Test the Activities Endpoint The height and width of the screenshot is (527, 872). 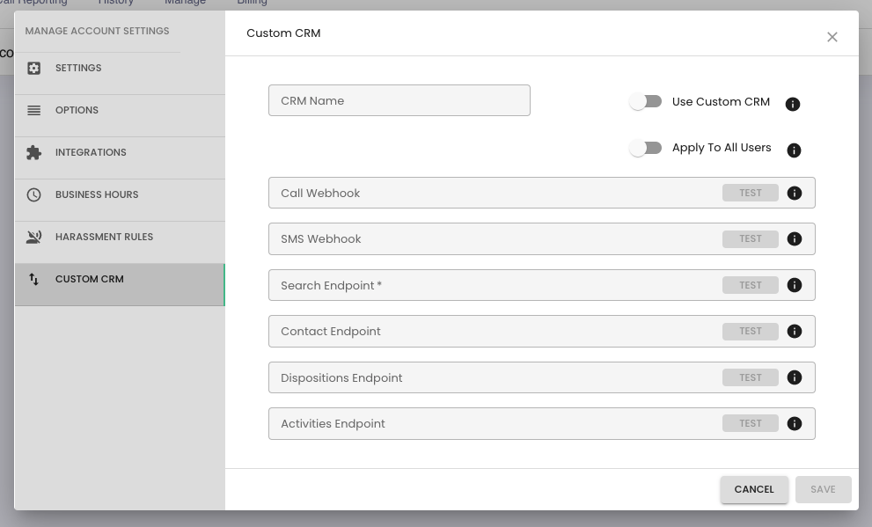(x=751, y=423)
